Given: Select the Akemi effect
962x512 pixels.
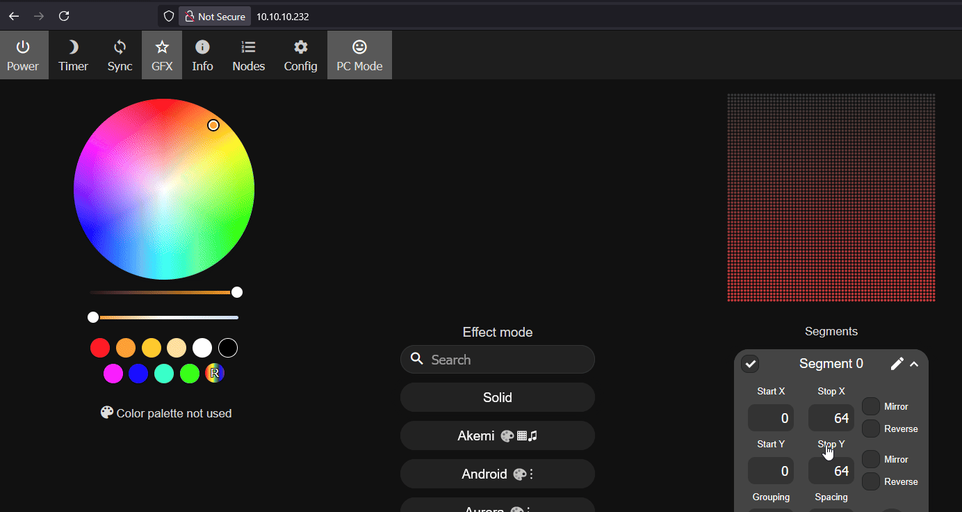Looking at the screenshot, I should tap(498, 436).
